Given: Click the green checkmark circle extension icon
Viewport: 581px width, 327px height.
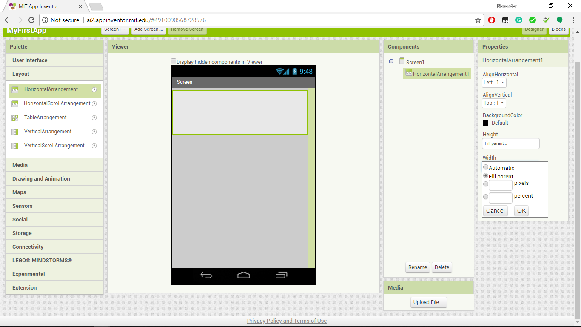Looking at the screenshot, I should 533,20.
